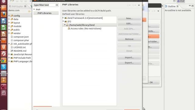Select PHP Libraries preference page

(x=44, y=13)
